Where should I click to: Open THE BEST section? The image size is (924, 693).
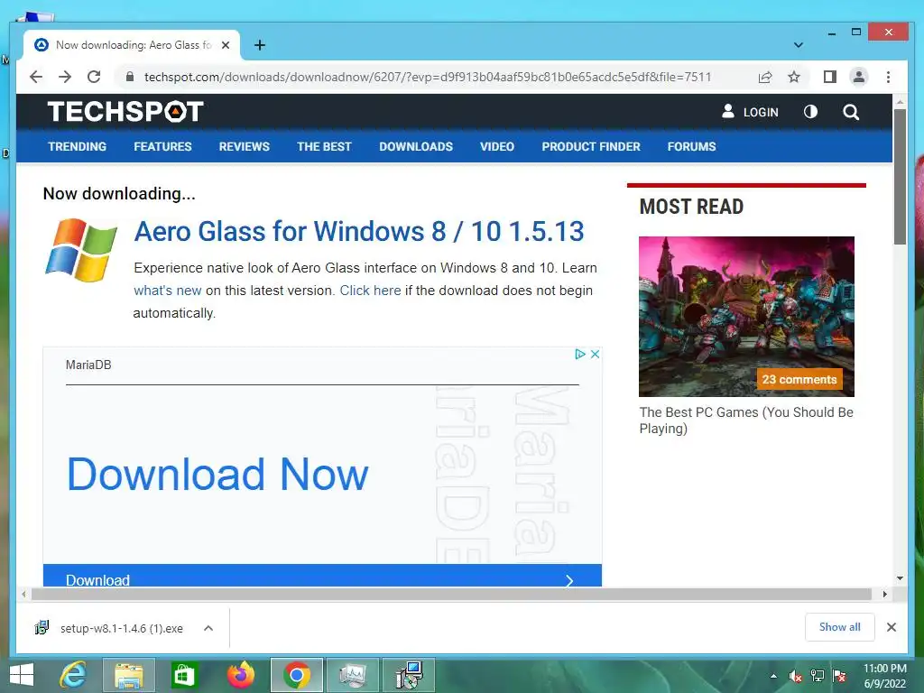(324, 146)
